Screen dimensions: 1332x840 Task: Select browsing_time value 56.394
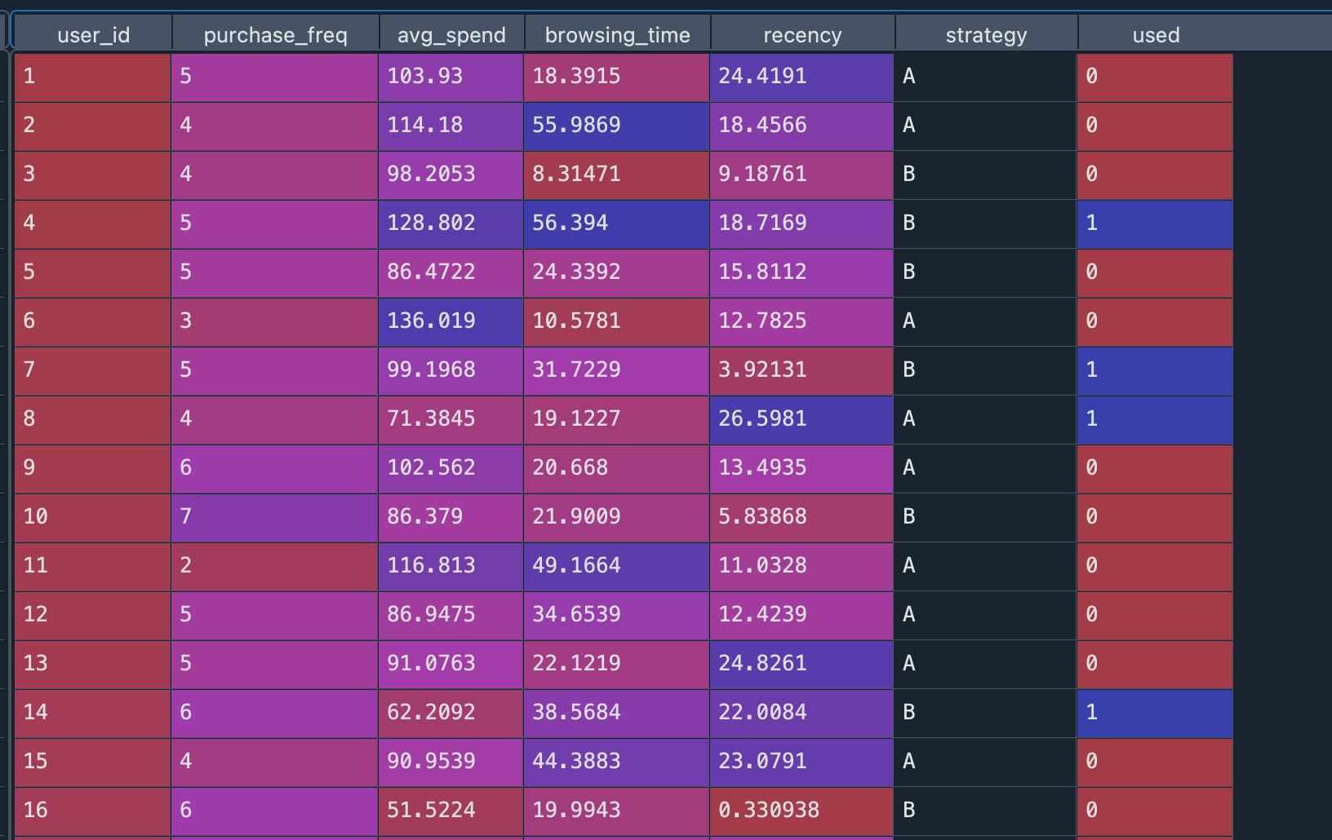point(616,224)
